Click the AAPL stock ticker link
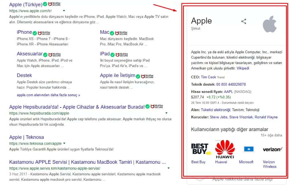Screen dimensions: 290x185 (228, 92)
